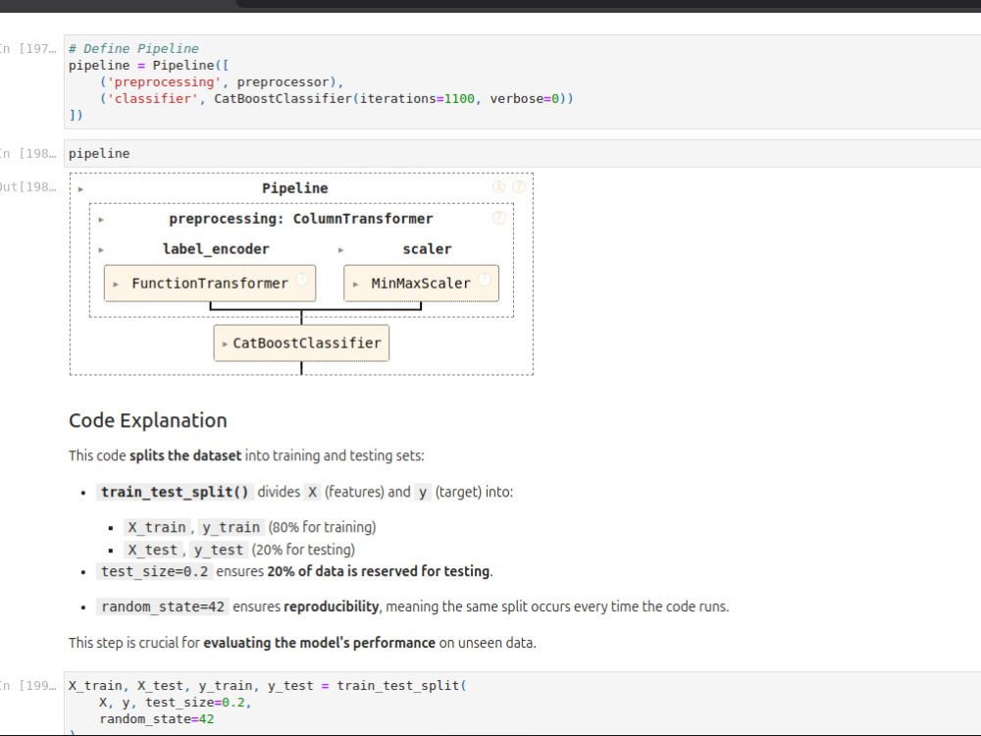Expand the CatBoostClassifier parameters triangle

pyautogui.click(x=225, y=342)
